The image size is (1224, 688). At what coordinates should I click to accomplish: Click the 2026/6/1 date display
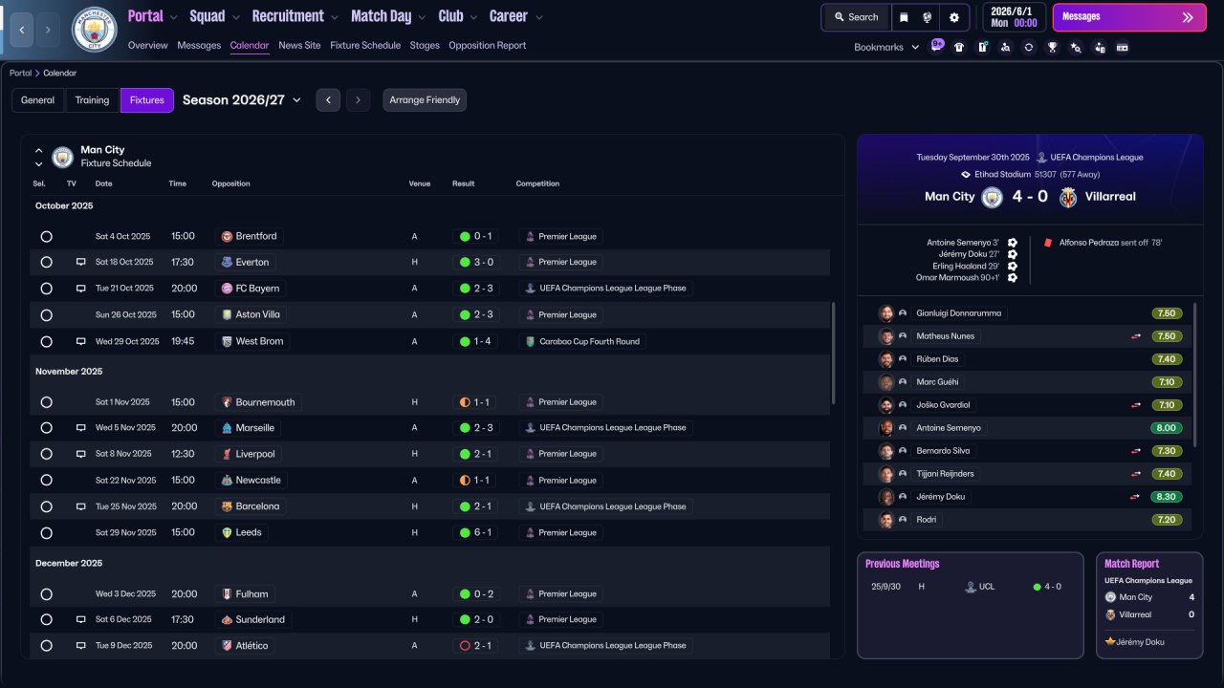coord(1014,17)
